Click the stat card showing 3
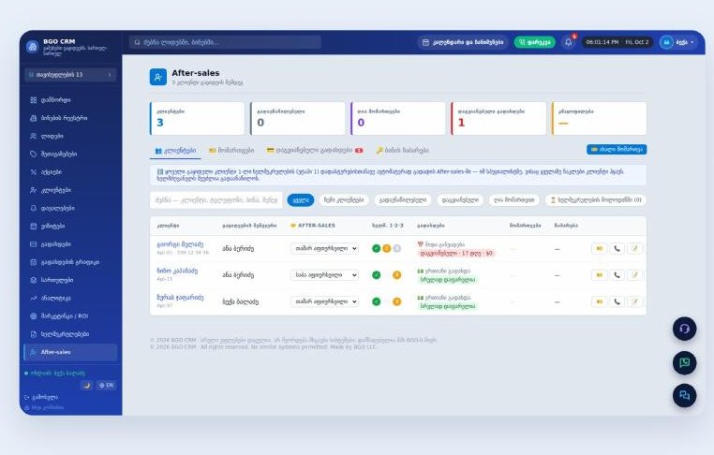The width and height of the screenshot is (714, 455). pyautogui.click(x=197, y=118)
